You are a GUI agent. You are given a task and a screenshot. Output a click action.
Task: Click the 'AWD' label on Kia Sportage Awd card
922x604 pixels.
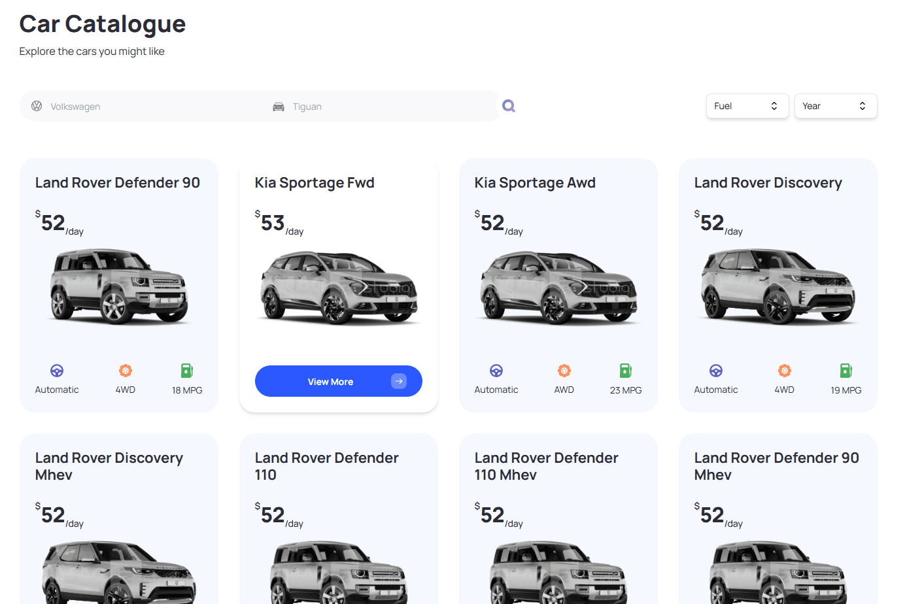[x=564, y=390]
